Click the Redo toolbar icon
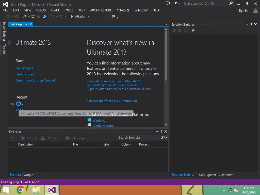The image size is (260, 195). point(61,17)
